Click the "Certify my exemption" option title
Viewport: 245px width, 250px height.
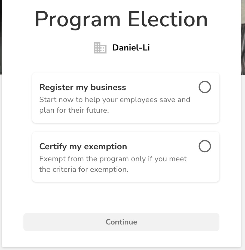pos(83,147)
